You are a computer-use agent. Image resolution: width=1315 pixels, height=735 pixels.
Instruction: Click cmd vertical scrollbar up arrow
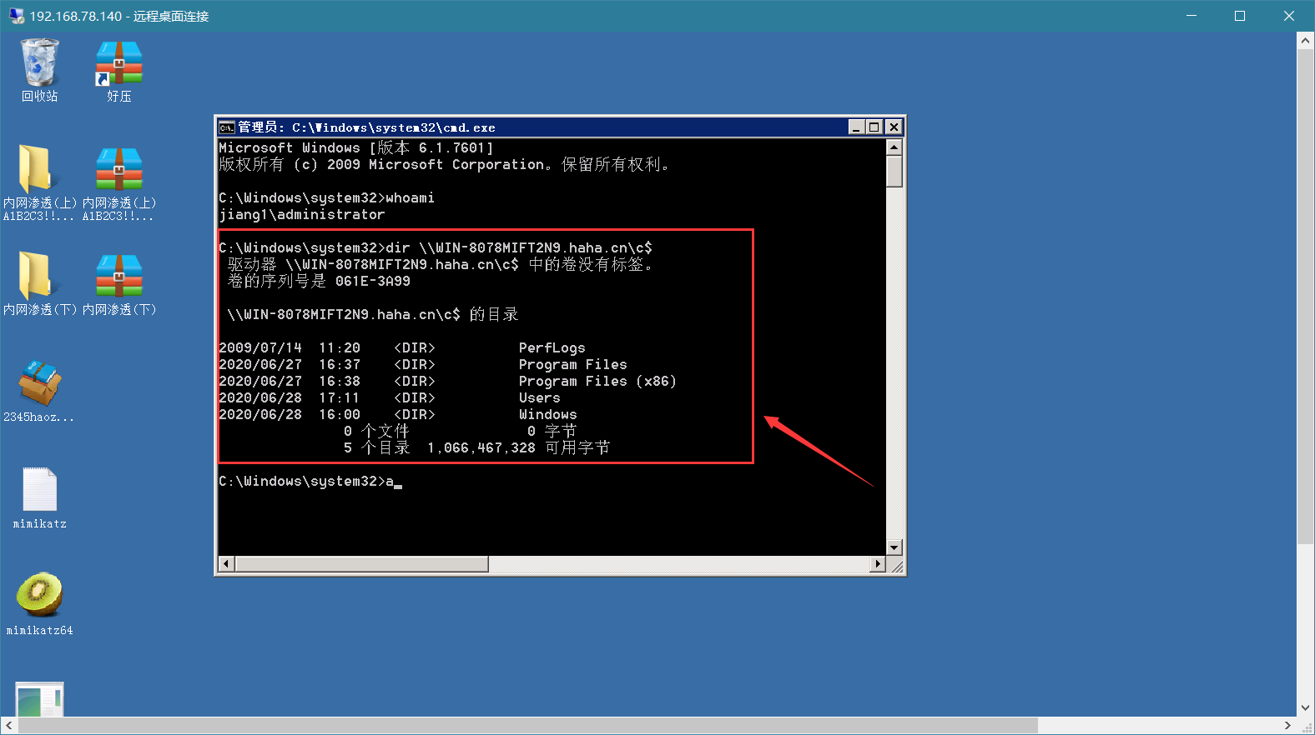(x=894, y=147)
